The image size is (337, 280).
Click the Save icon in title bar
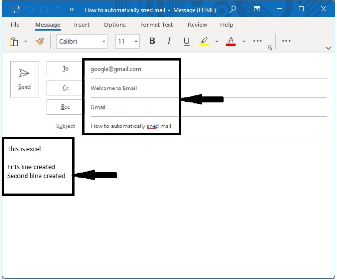(16, 10)
